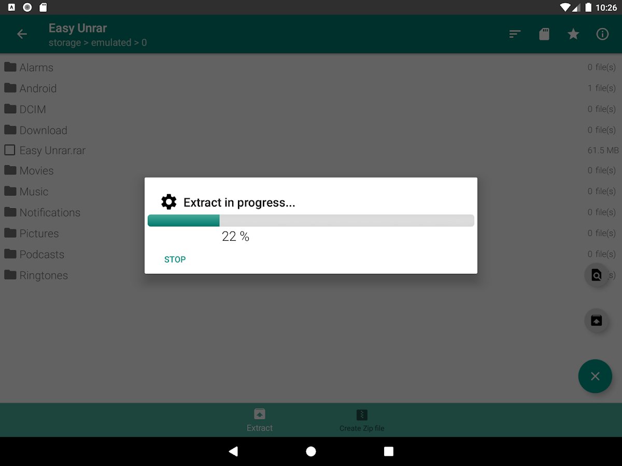622x466 pixels.
Task: Select Create Zip file in bottom bar
Action: (362, 420)
